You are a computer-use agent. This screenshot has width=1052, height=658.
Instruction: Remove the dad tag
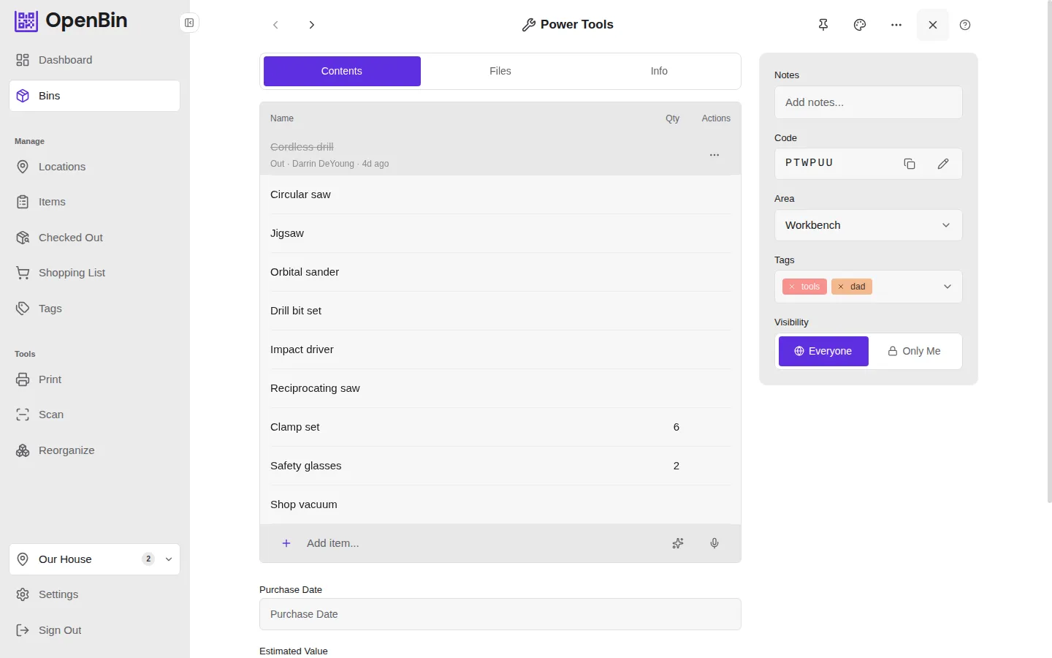tap(841, 287)
